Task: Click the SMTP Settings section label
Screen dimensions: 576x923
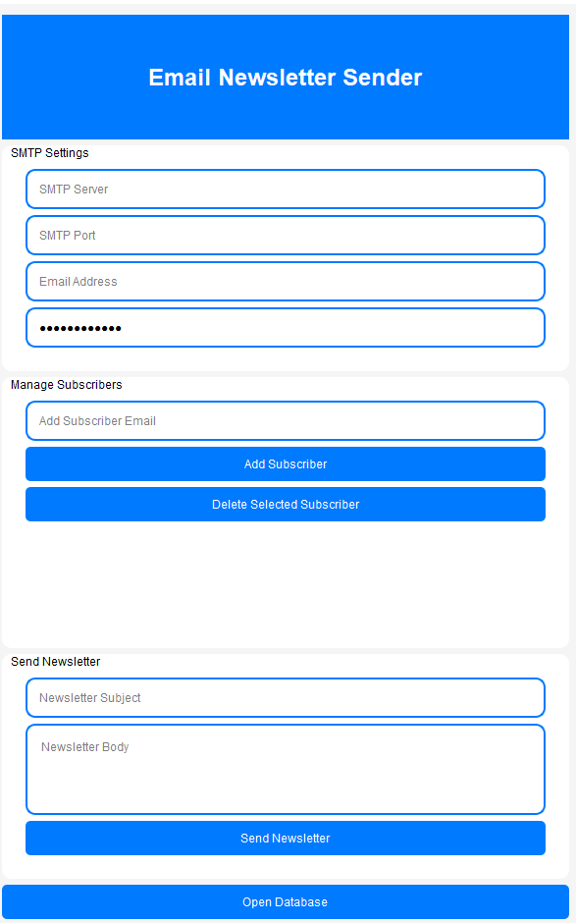Action: tap(50, 153)
